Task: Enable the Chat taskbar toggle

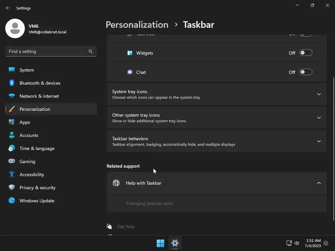Action: click(x=306, y=72)
